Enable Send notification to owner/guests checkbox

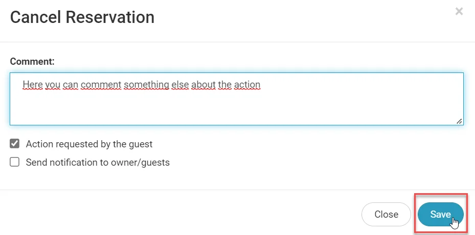point(15,162)
